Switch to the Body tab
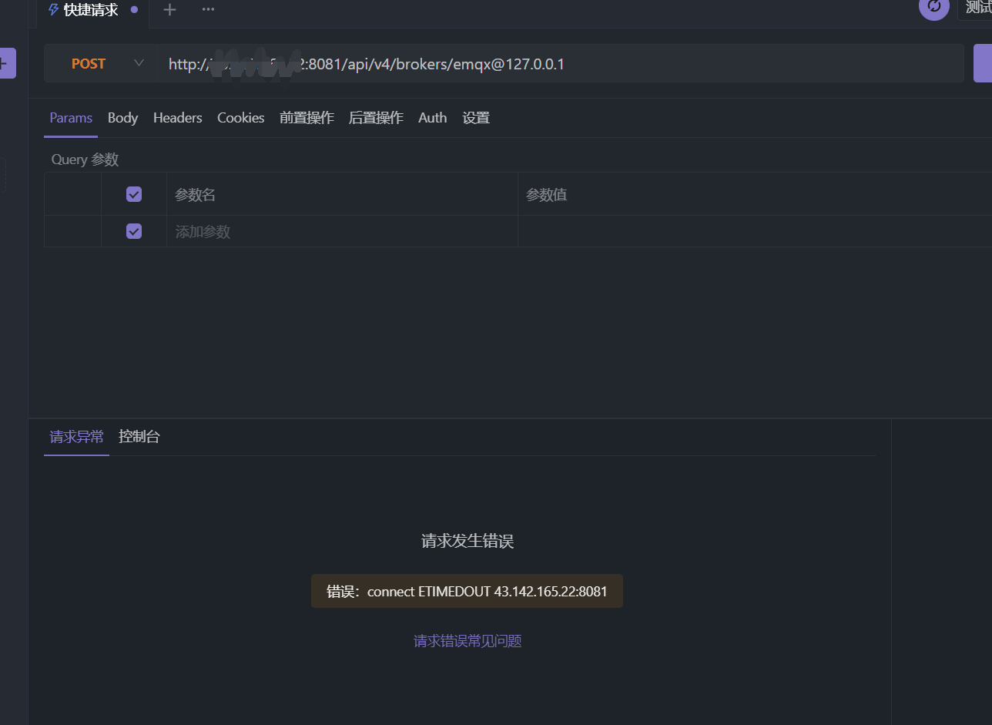992x725 pixels. pos(122,118)
